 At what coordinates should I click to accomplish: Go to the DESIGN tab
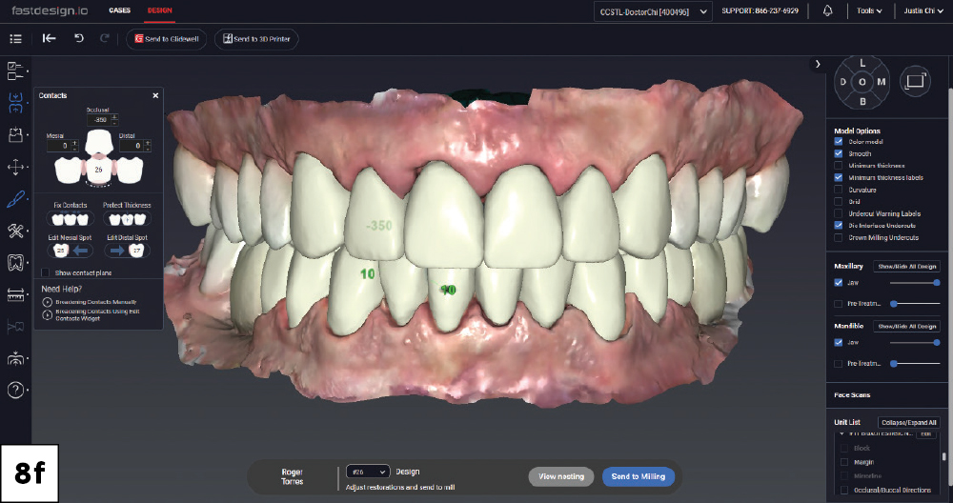pos(160,10)
